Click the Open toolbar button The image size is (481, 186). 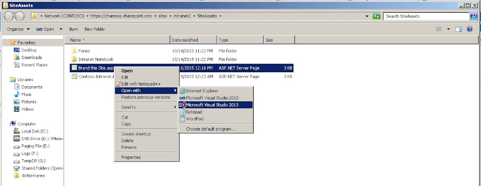click(45, 29)
